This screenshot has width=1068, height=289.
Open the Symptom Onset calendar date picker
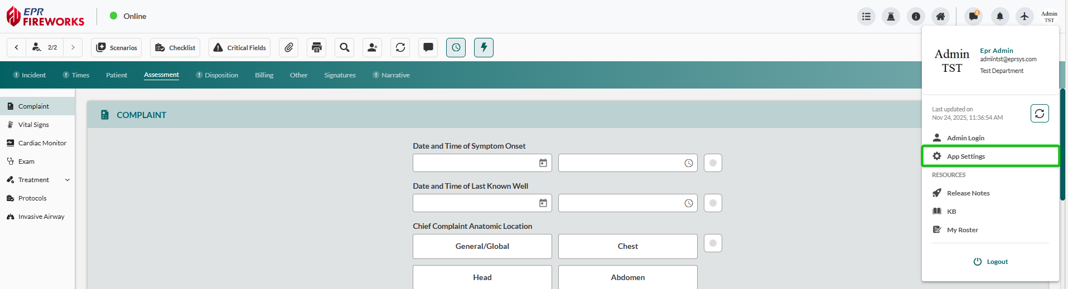(x=543, y=163)
